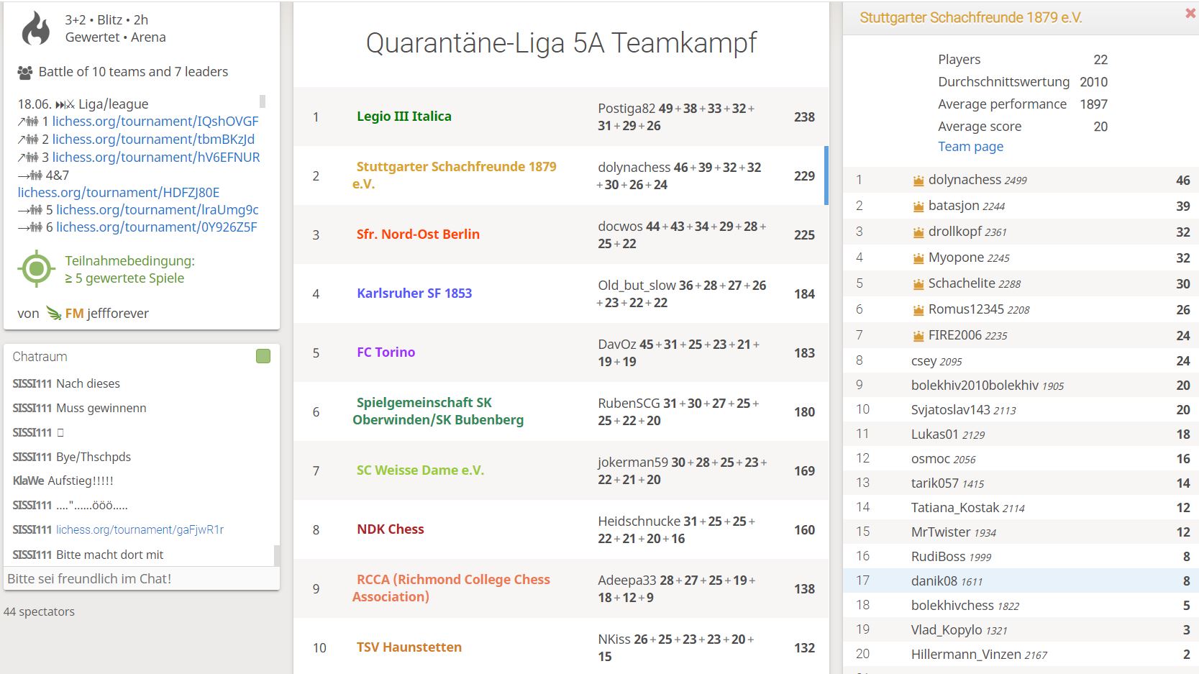Click the teams group icon

(25, 72)
